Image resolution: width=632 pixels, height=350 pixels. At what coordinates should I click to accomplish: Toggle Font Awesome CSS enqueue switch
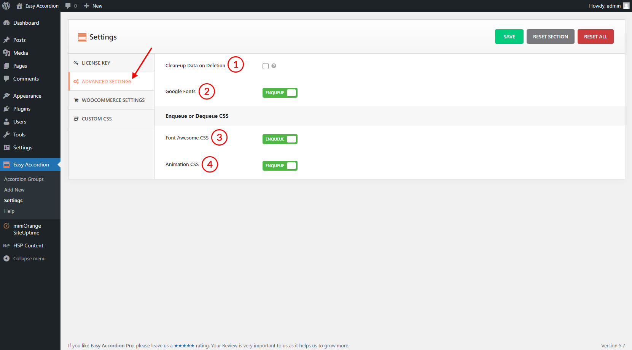(280, 139)
